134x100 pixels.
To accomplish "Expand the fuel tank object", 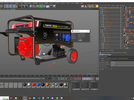I will point(101,11).
